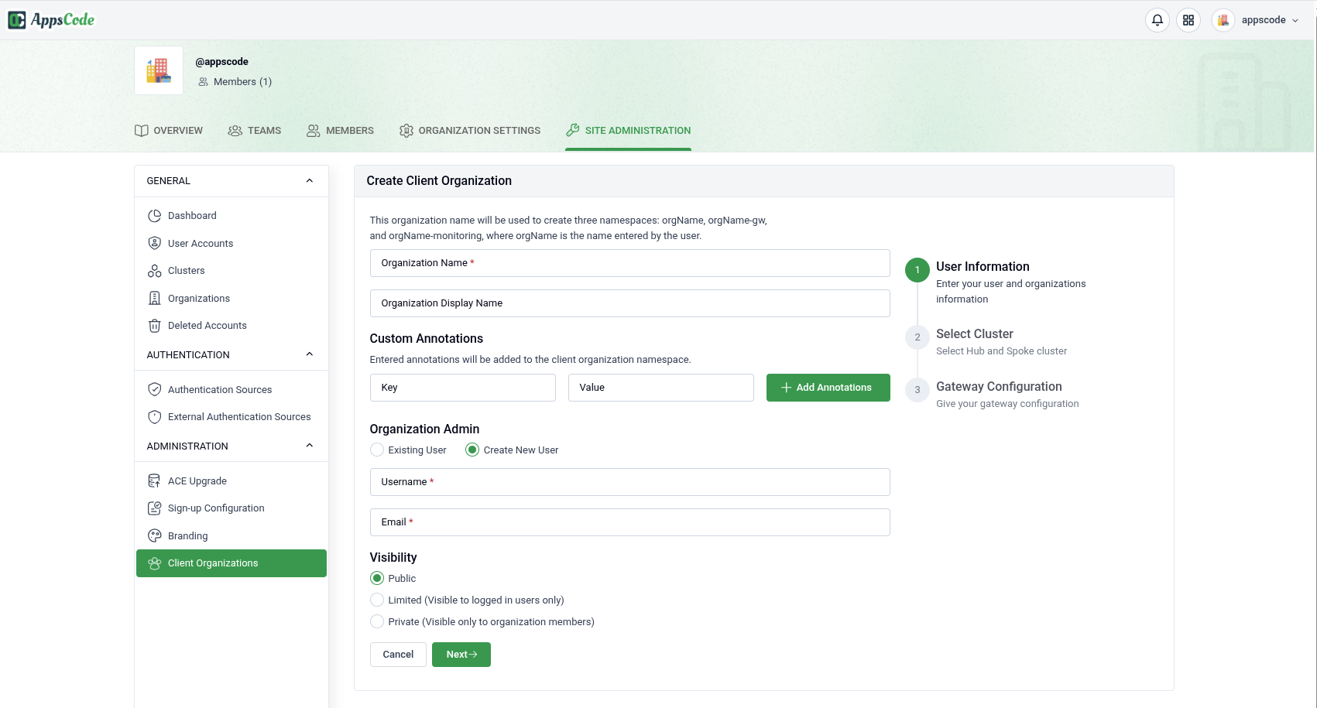This screenshot has height=708, width=1317.
Task: Open the apps grid menu
Action: [1188, 20]
